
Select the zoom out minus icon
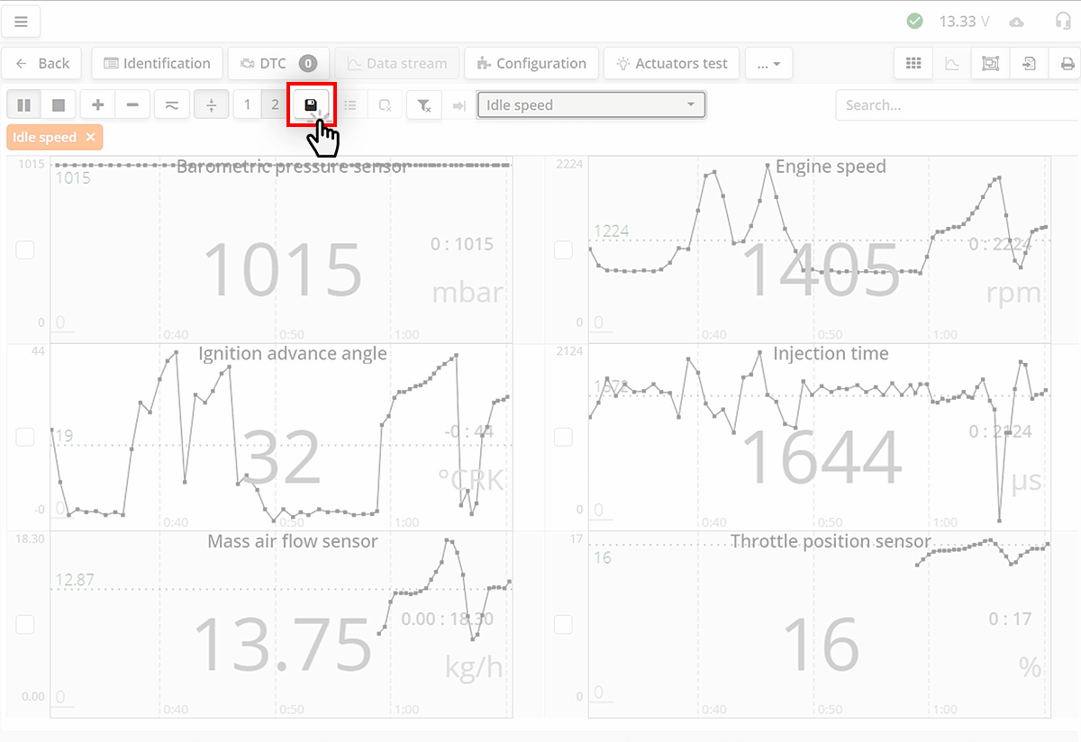(132, 104)
